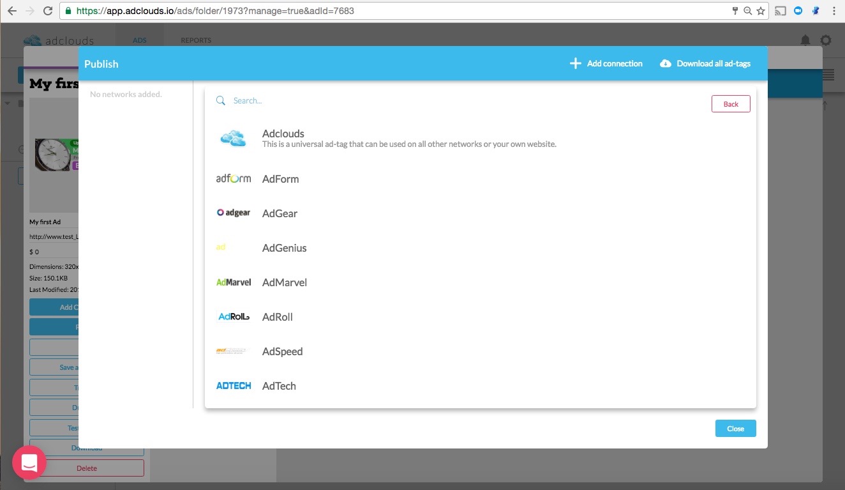The height and width of the screenshot is (490, 845).
Task: Click the Publish dialog title
Action: click(101, 64)
